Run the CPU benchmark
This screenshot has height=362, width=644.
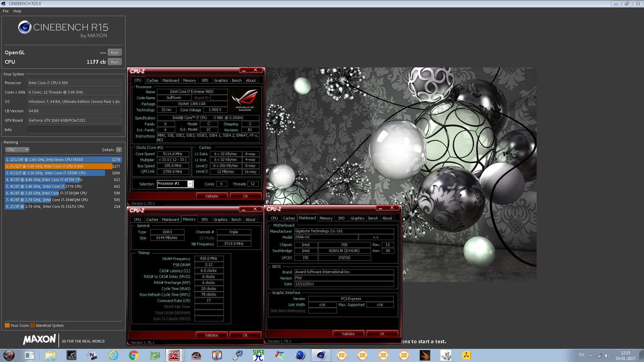(114, 62)
